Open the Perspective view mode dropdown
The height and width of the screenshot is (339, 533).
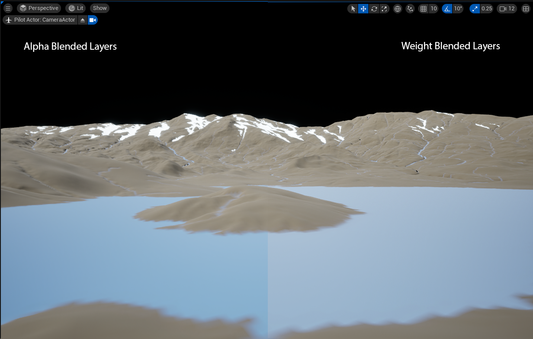tap(39, 8)
